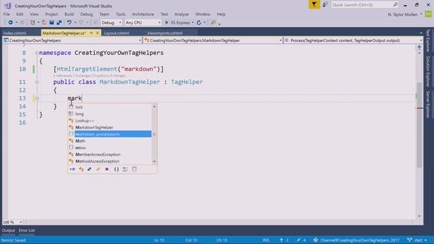Click the comment selection toolbar icon
This screenshot has height=244, width=434.
pyautogui.click(x=213, y=22)
